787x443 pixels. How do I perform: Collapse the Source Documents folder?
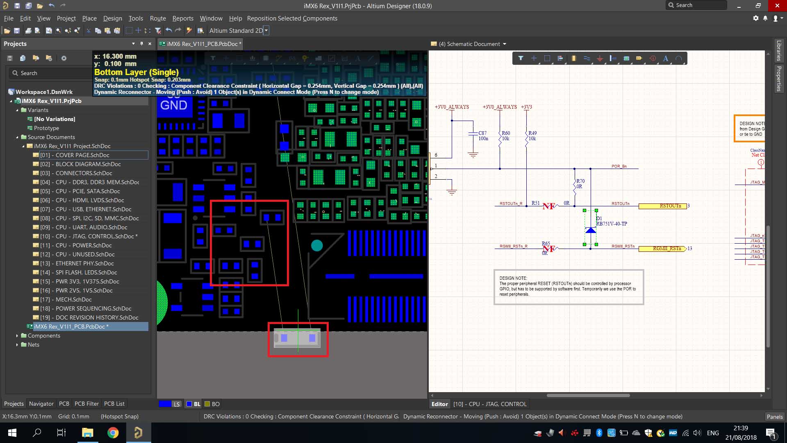[x=17, y=137]
